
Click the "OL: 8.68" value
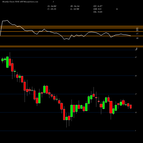(x=98, y=12)
